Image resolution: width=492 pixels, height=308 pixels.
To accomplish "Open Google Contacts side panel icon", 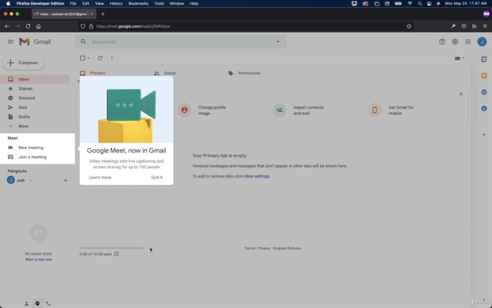I will 484,108.
